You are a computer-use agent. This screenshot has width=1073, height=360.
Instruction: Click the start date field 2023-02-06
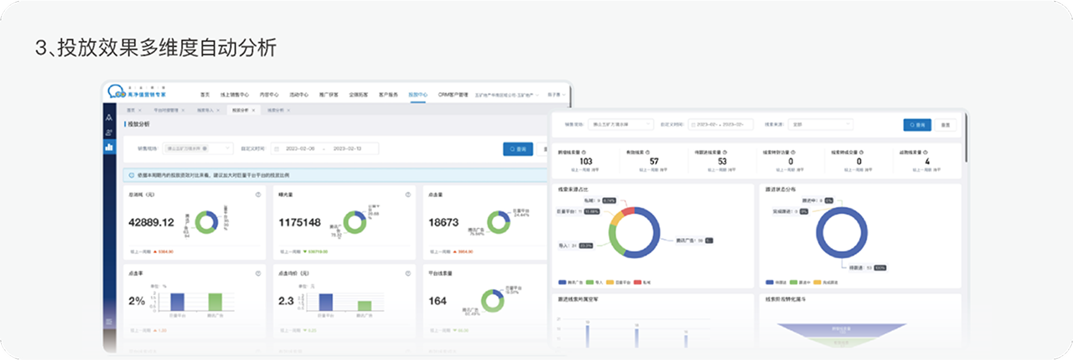(x=300, y=148)
